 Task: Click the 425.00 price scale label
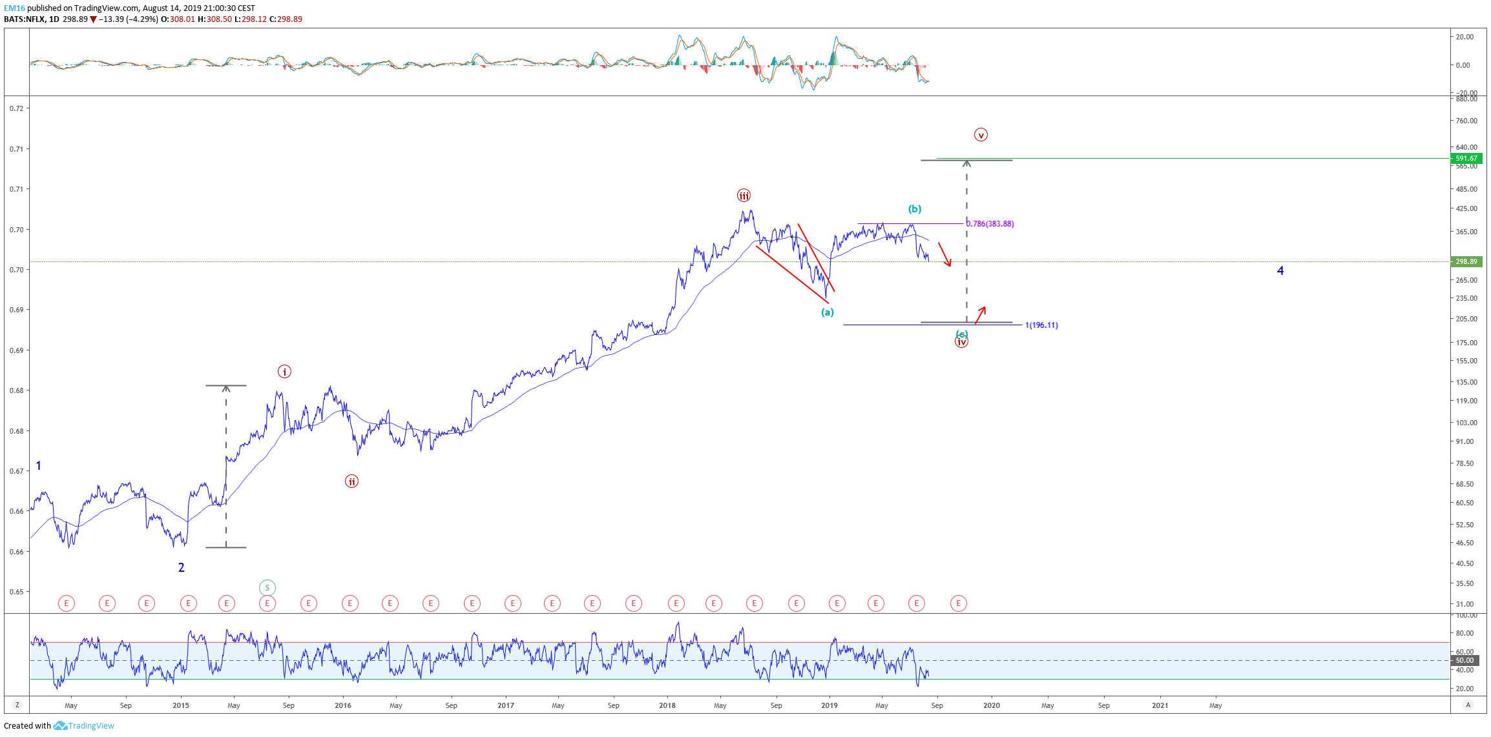tap(1466, 208)
